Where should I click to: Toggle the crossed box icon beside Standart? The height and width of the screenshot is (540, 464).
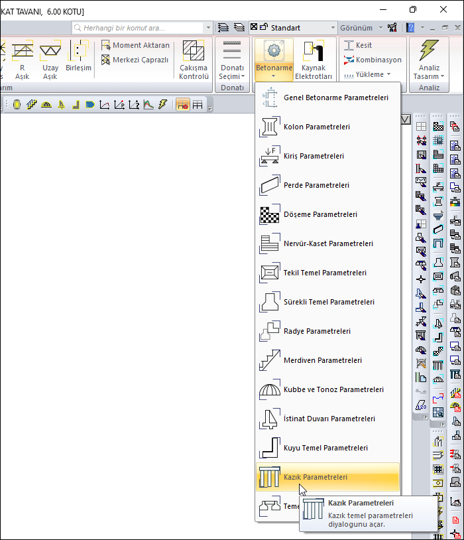pos(254,27)
